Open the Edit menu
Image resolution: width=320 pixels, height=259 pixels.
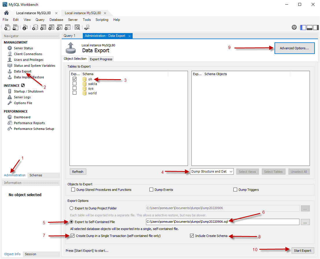pos(16,20)
